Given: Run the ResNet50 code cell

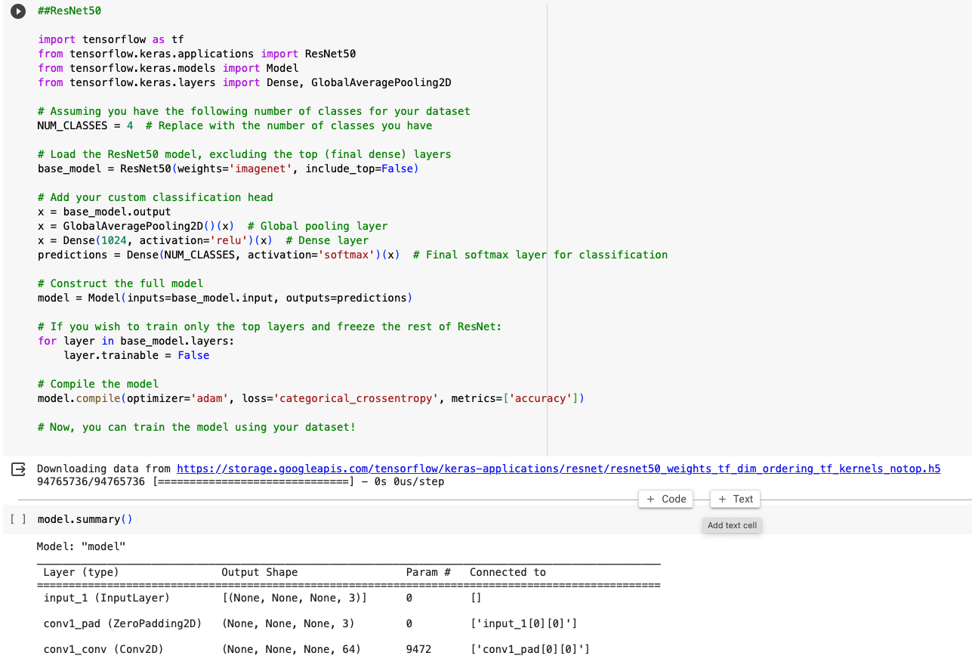Looking at the screenshot, I should coord(18,12).
